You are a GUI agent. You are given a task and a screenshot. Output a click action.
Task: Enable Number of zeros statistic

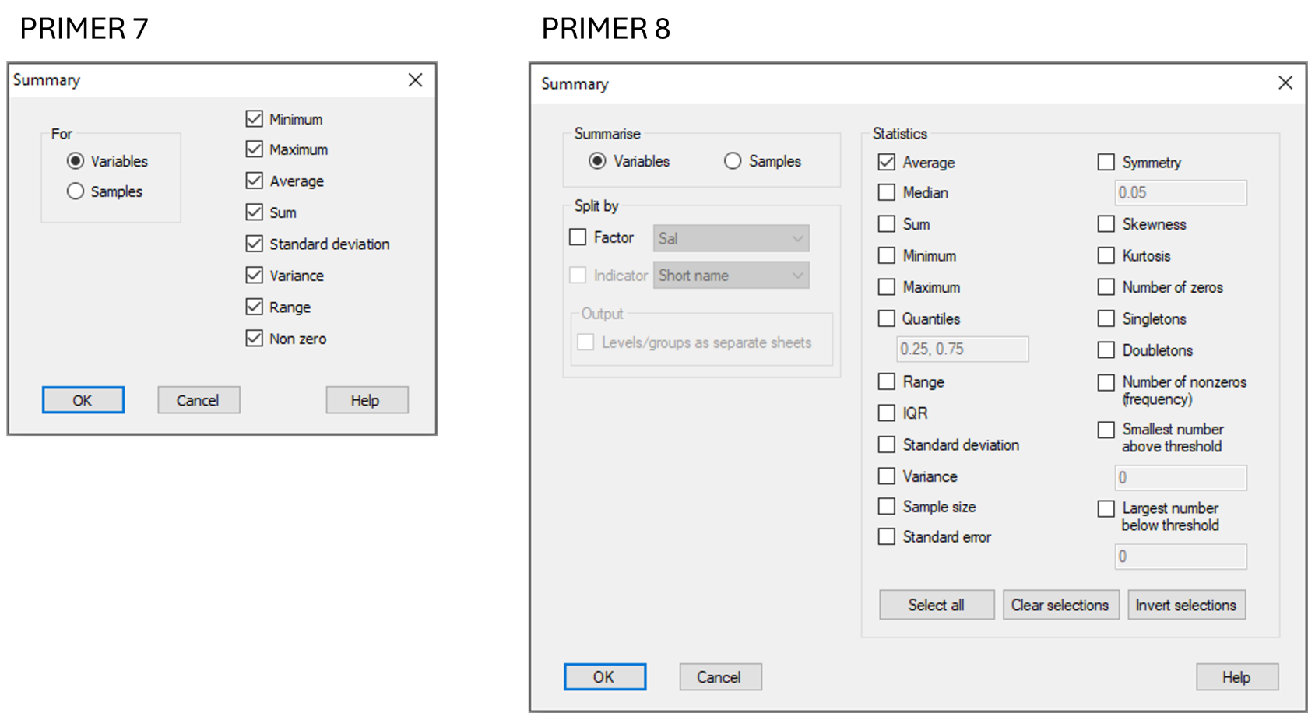click(x=1106, y=286)
